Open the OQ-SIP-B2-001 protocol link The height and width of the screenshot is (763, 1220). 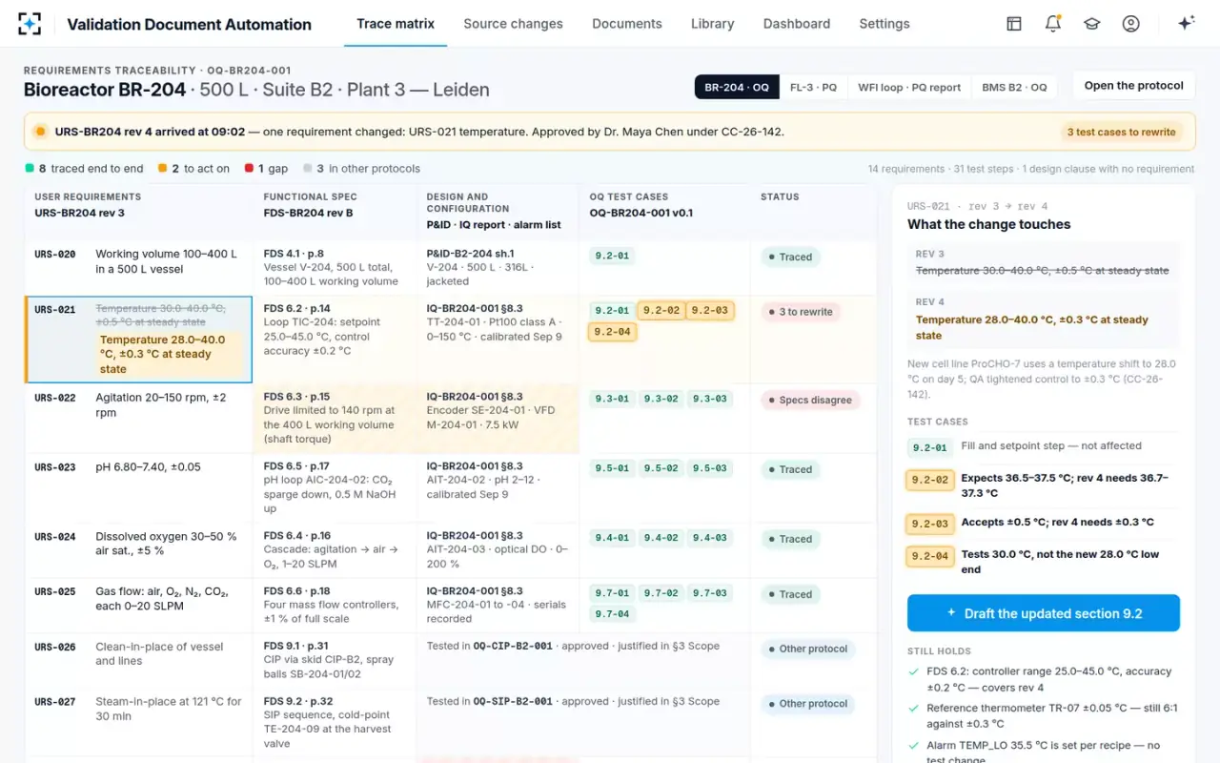tap(513, 701)
